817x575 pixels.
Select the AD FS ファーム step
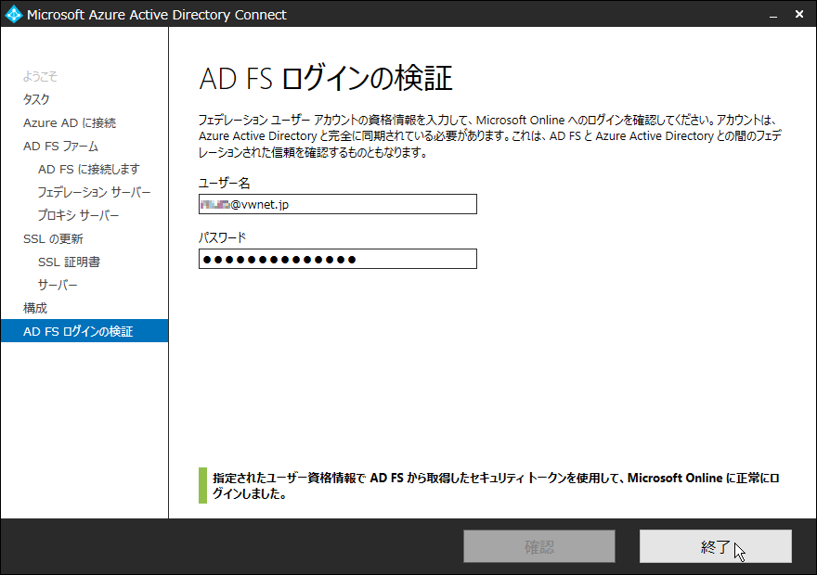click(60, 147)
